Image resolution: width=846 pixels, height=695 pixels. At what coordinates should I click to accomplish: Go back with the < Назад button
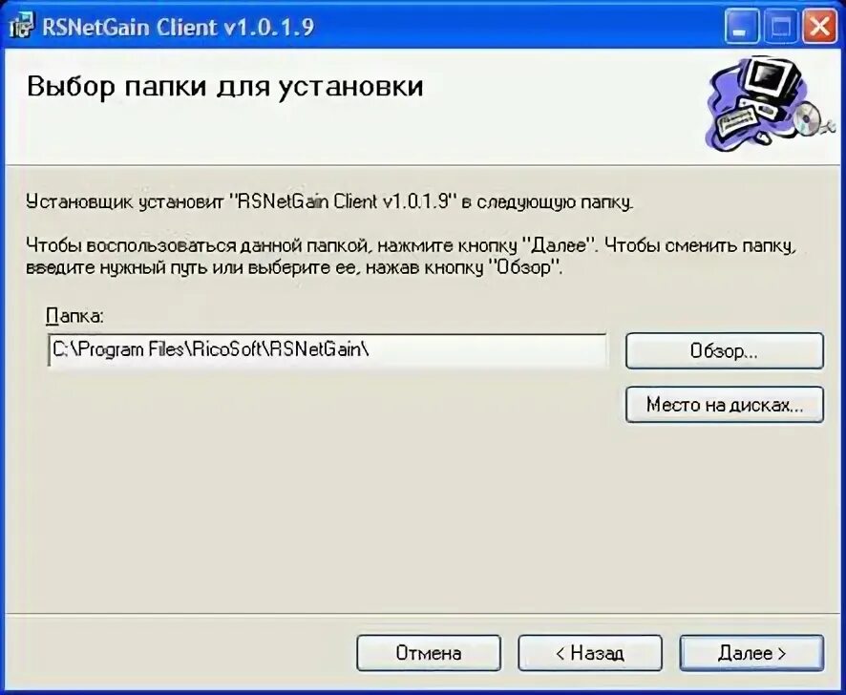[590, 653]
